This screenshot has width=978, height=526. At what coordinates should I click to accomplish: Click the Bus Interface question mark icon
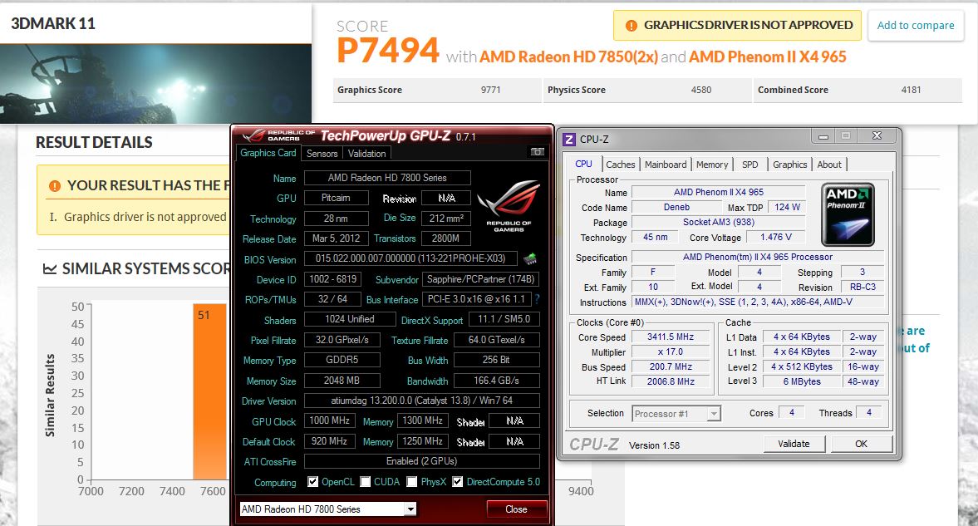coord(537,299)
